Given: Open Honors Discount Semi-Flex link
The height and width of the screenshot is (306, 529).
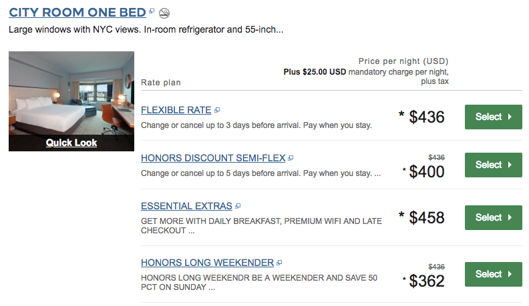Looking at the screenshot, I should click(213, 158).
